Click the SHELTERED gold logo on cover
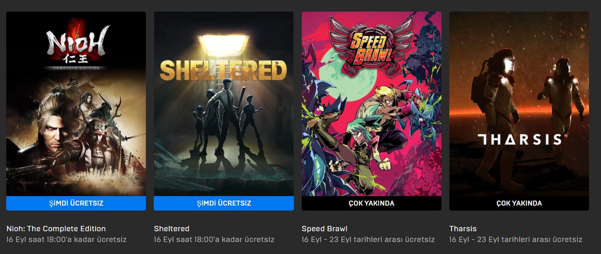 click(223, 70)
